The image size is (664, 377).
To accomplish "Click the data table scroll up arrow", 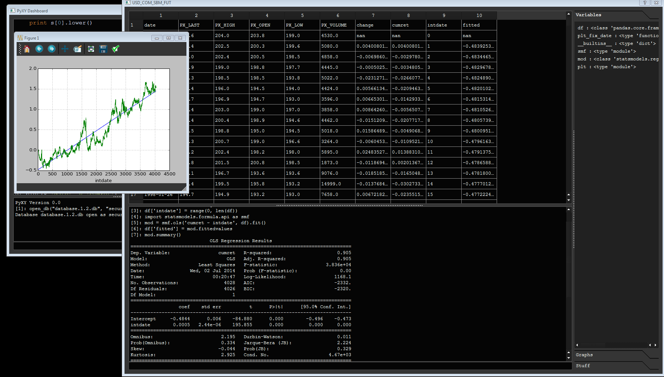I will point(568,14).
